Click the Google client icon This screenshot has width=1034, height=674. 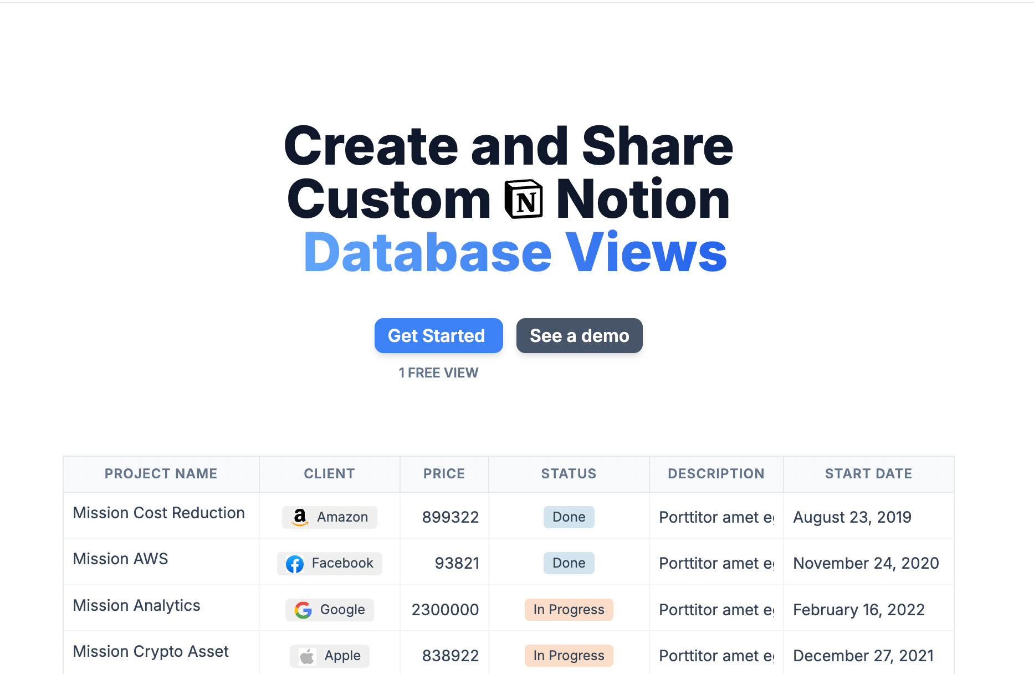point(302,609)
